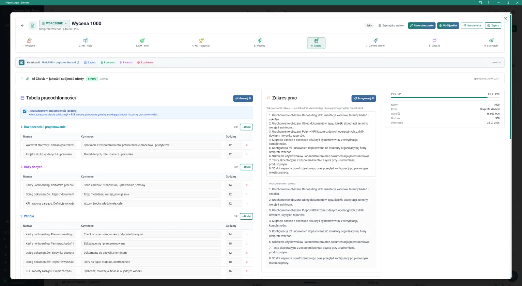Switch to step 8. Chat AI
The image size is (522, 286).
pyautogui.click(x=434, y=43)
